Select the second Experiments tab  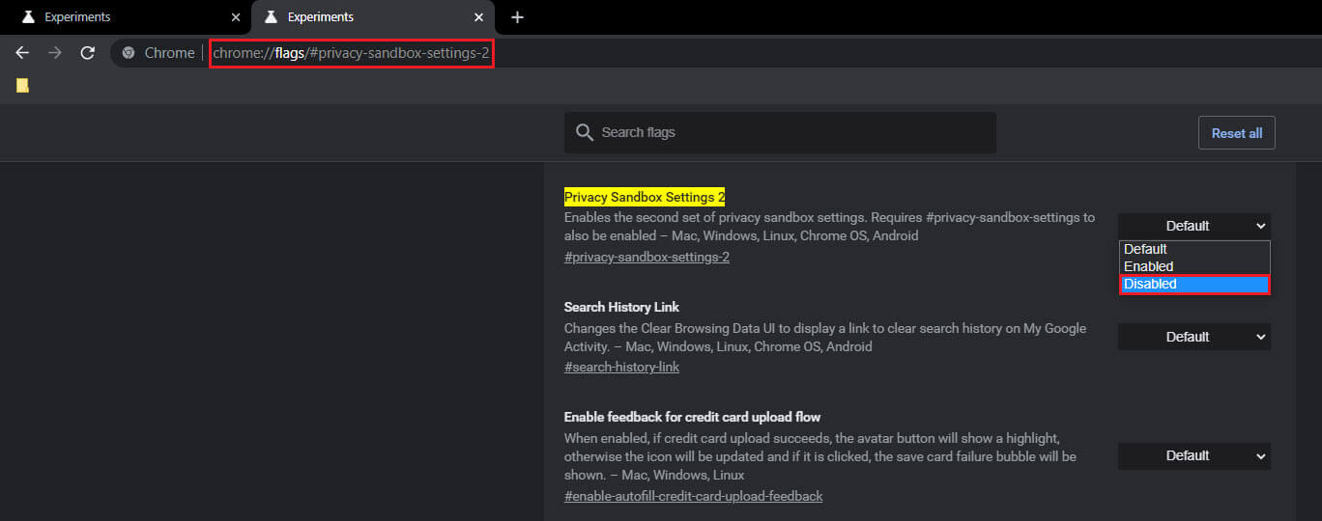click(x=373, y=17)
